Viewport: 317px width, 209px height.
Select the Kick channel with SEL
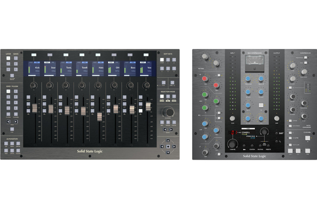28,111
